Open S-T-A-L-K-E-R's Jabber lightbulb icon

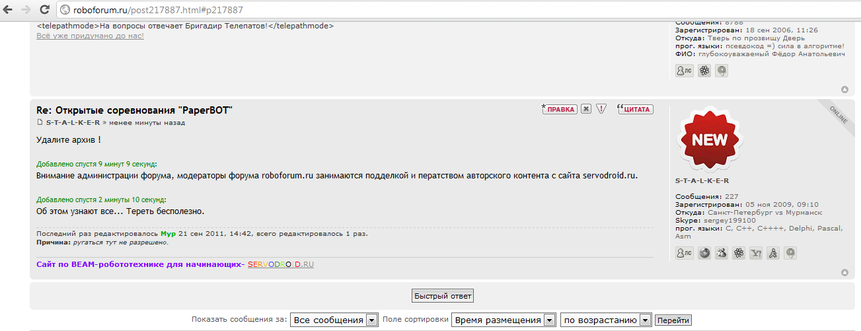[790, 253]
